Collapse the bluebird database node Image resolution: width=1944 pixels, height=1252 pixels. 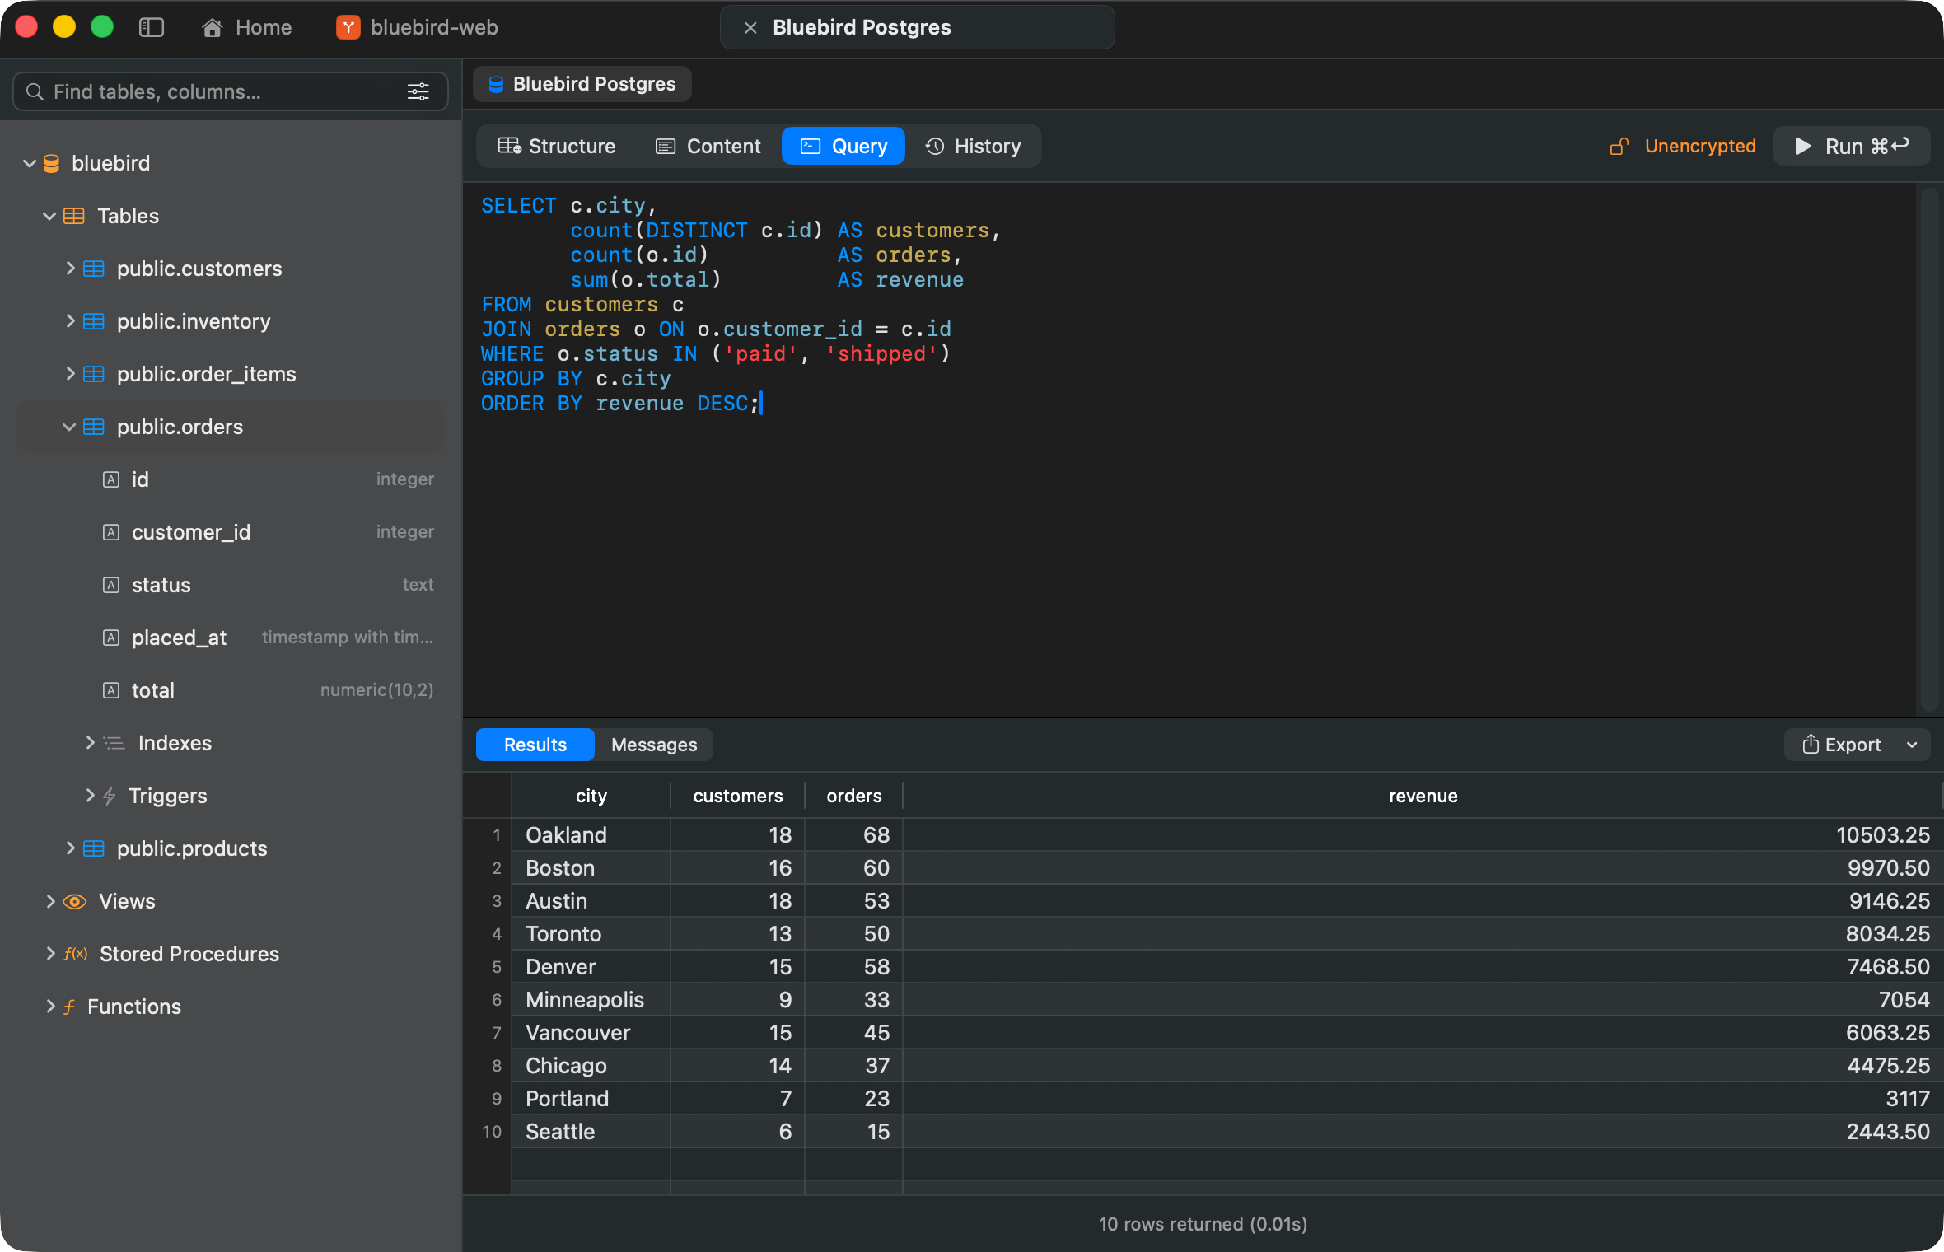pyautogui.click(x=29, y=163)
